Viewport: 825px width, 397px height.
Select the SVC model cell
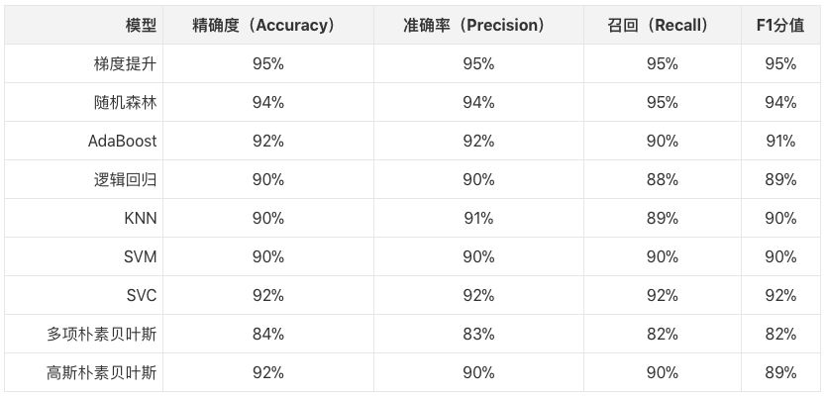(x=141, y=296)
